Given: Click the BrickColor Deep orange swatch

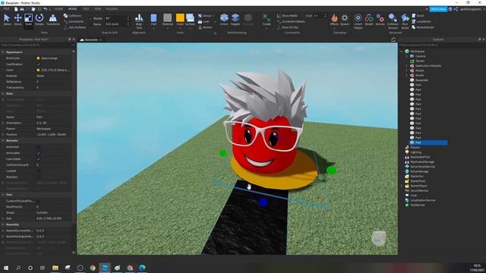Looking at the screenshot, I should click(39, 58).
